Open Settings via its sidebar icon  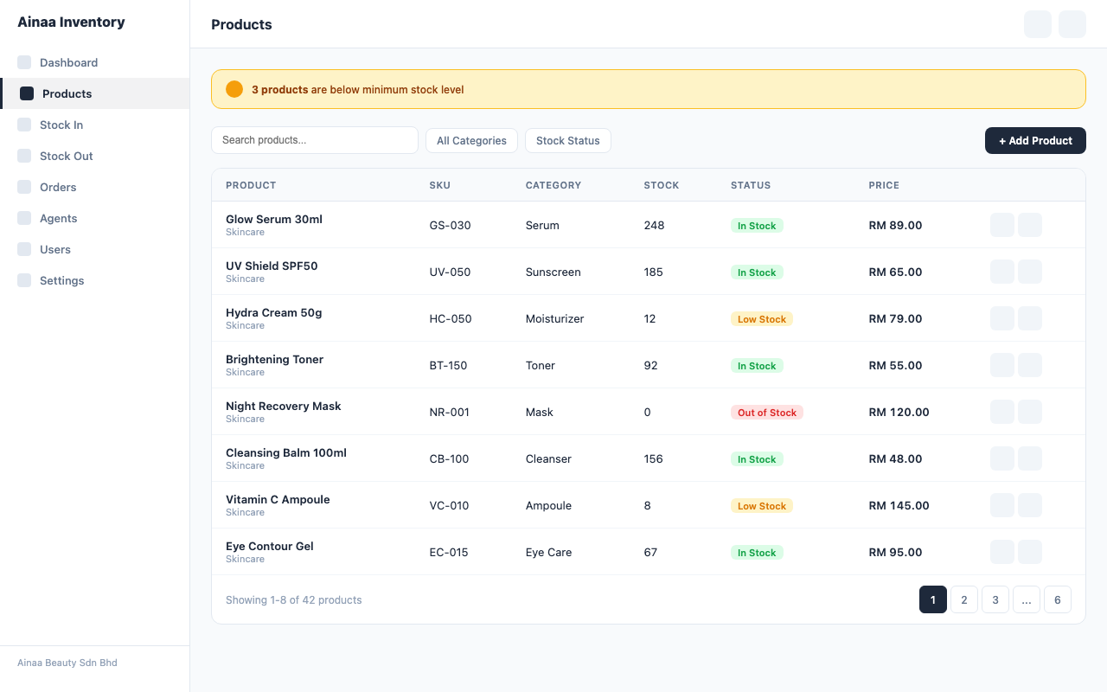[x=23, y=280]
